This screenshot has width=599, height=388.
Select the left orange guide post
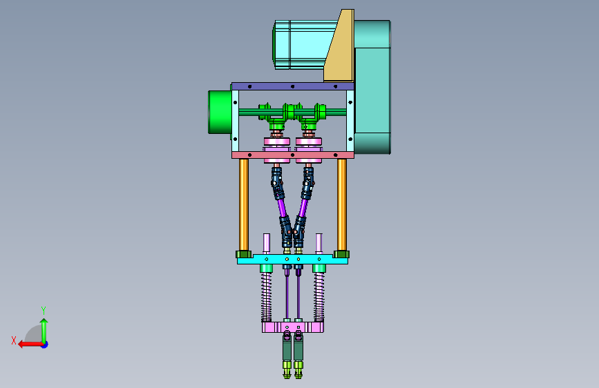[x=244, y=204]
